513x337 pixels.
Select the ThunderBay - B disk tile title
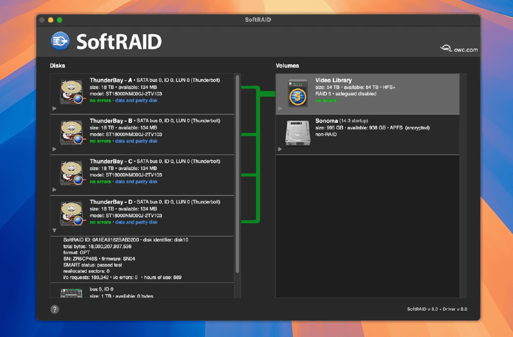(111, 121)
